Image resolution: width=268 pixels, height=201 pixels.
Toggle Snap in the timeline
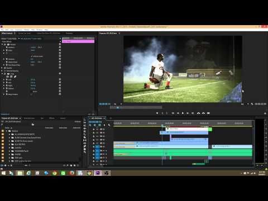(95, 125)
